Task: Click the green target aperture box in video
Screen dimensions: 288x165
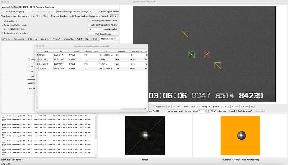Action: coord(191,55)
